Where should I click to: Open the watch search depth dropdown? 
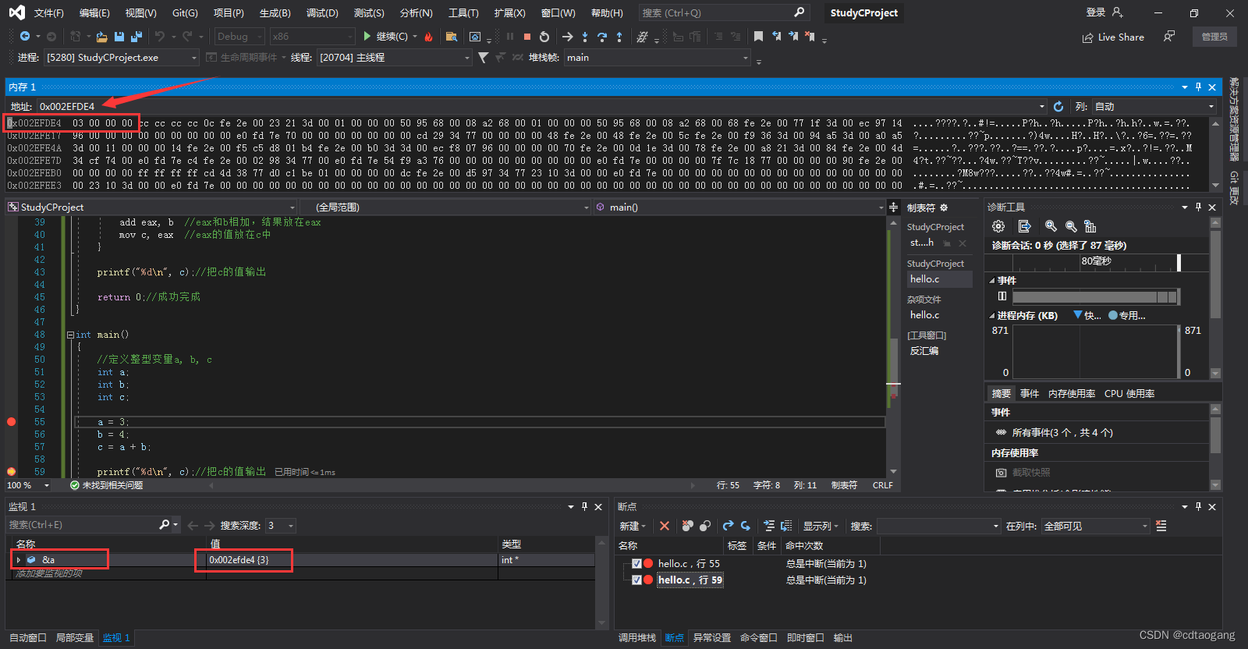point(280,526)
